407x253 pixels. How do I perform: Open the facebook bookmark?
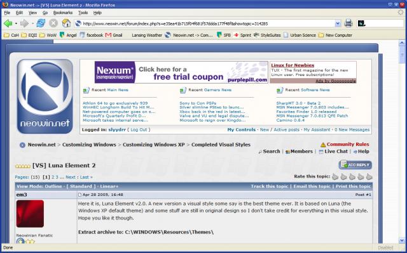(92, 35)
